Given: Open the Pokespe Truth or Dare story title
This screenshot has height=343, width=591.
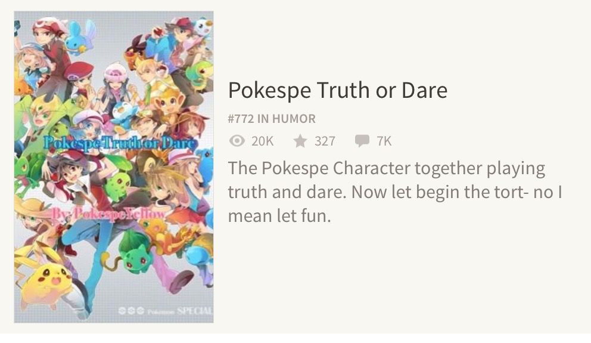Looking at the screenshot, I should click(338, 90).
